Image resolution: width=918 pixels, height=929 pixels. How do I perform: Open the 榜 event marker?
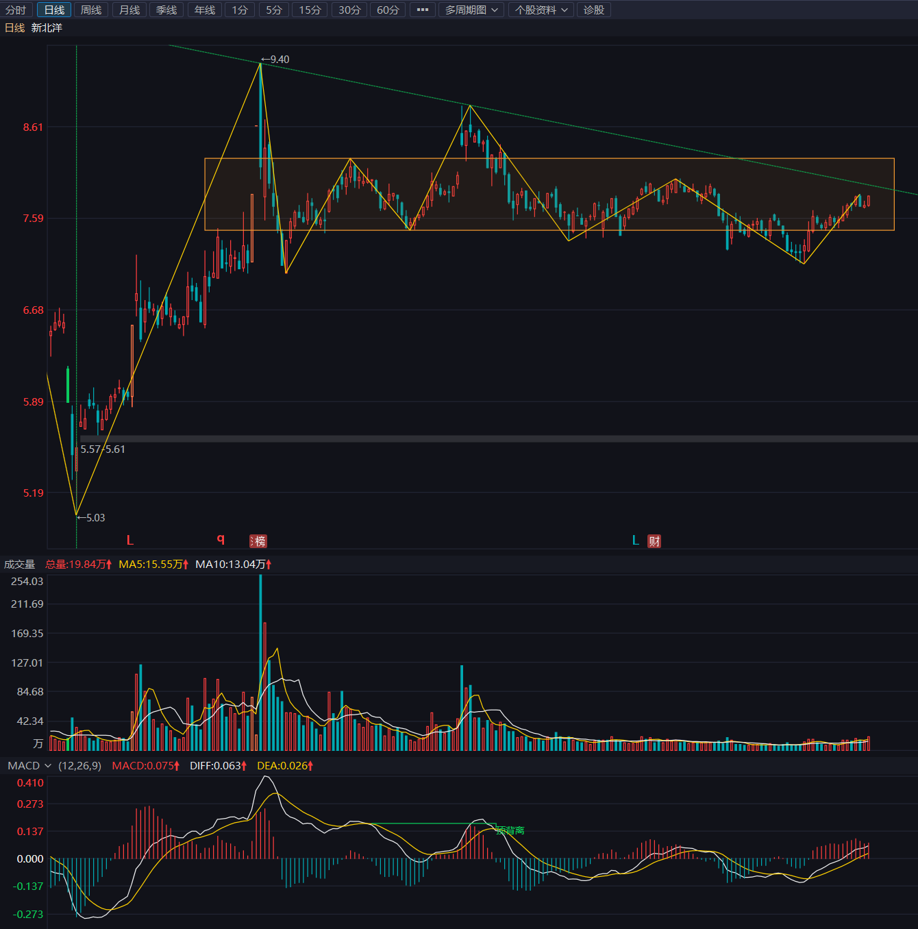(258, 541)
